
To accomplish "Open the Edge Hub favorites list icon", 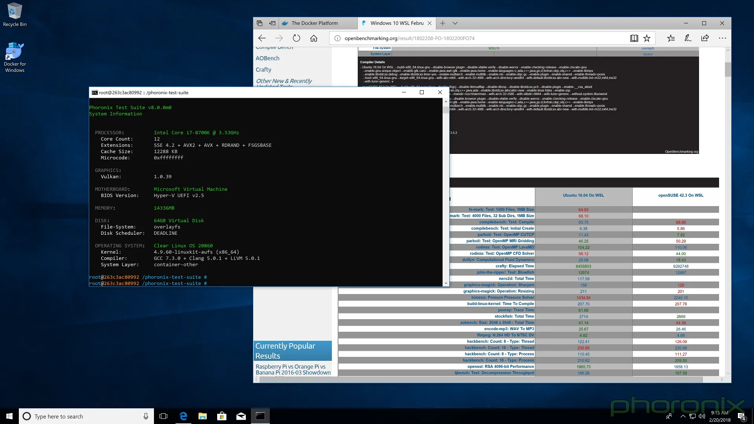I will tap(671, 38).
